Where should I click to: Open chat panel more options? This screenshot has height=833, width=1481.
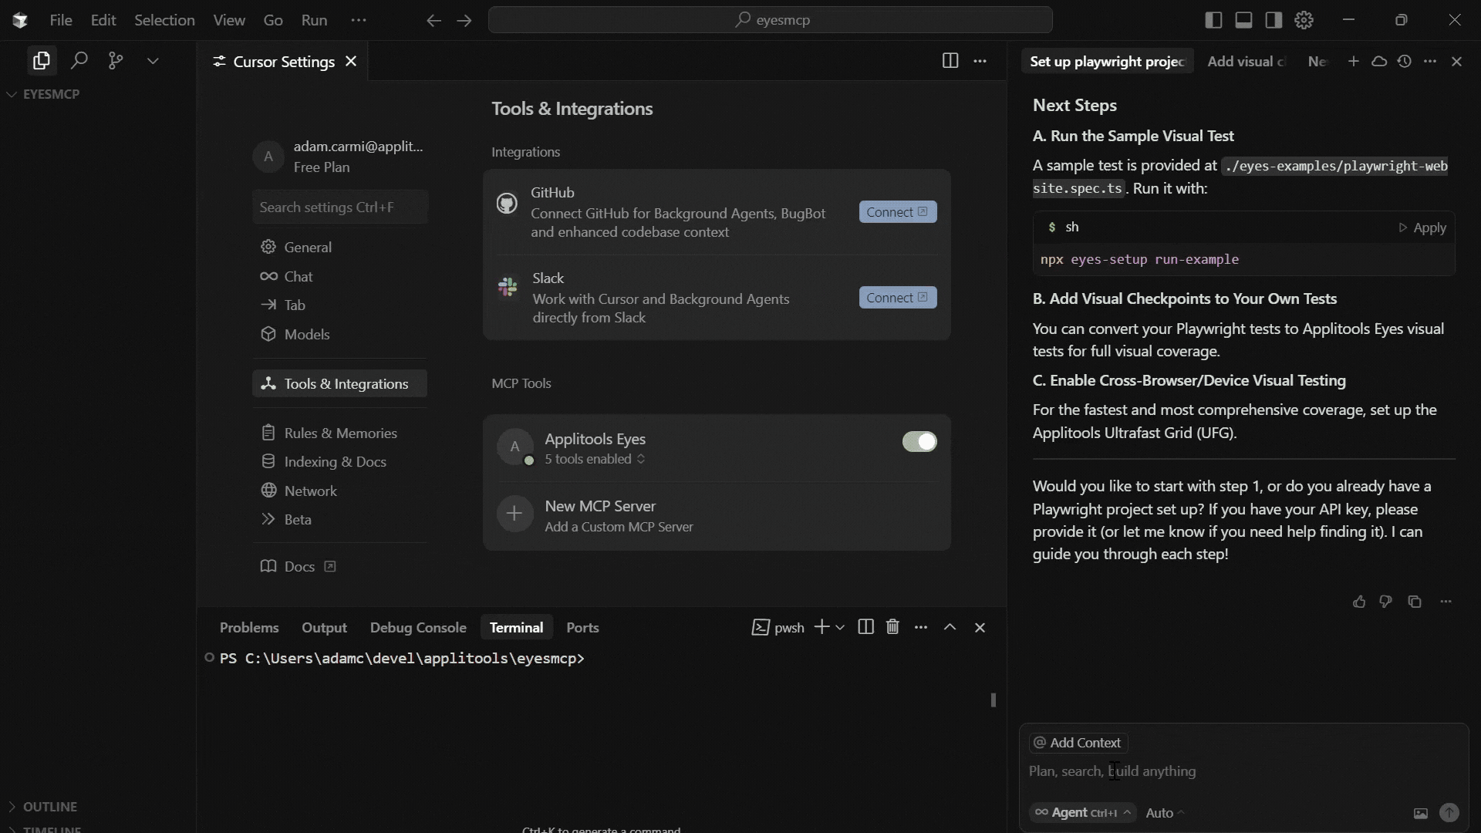tap(1430, 61)
